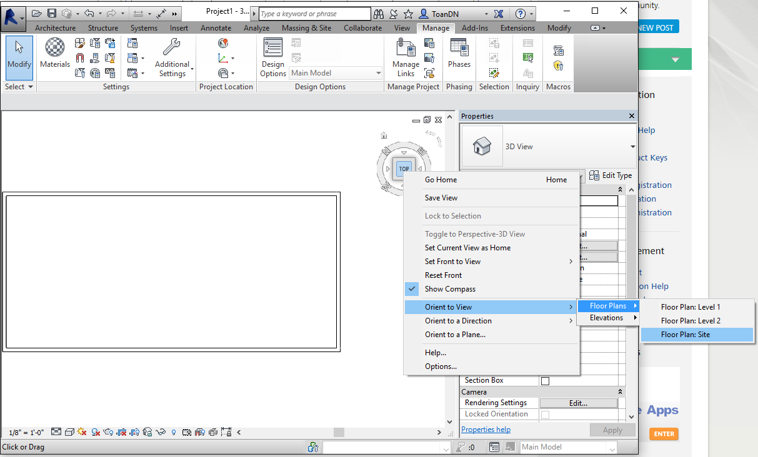This screenshot has height=457, width=758.
Task: Click the binoculars search icon
Action: point(379,13)
